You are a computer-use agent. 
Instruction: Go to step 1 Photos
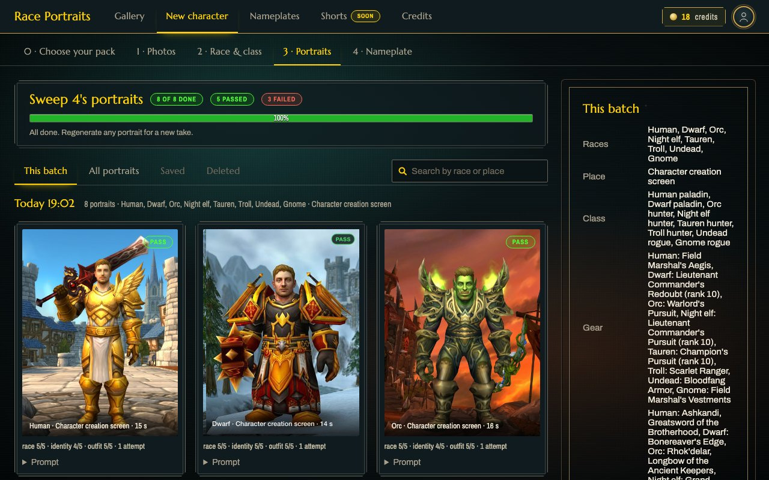click(156, 52)
